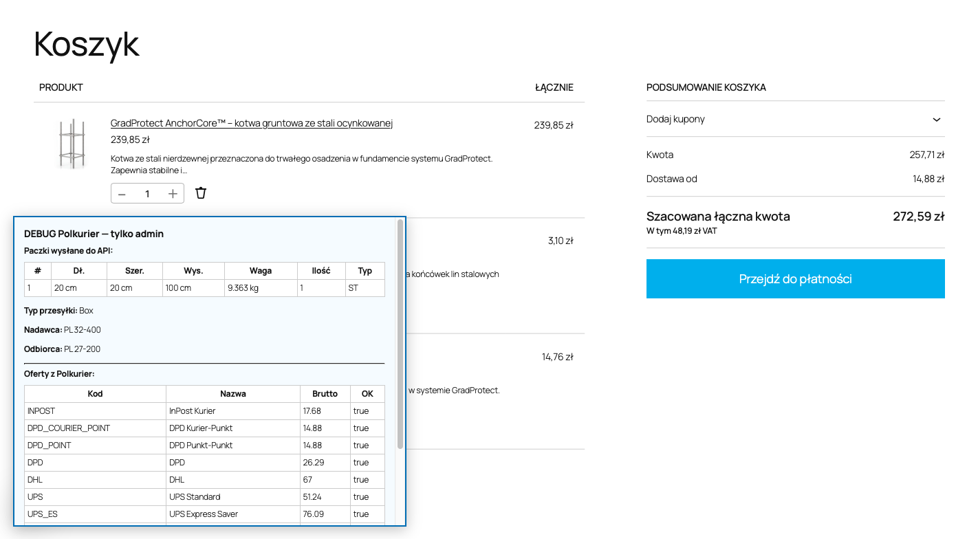This screenshot has width=978, height=539.
Task: Click the 26.29 brutto price cell
Action: [x=325, y=463]
